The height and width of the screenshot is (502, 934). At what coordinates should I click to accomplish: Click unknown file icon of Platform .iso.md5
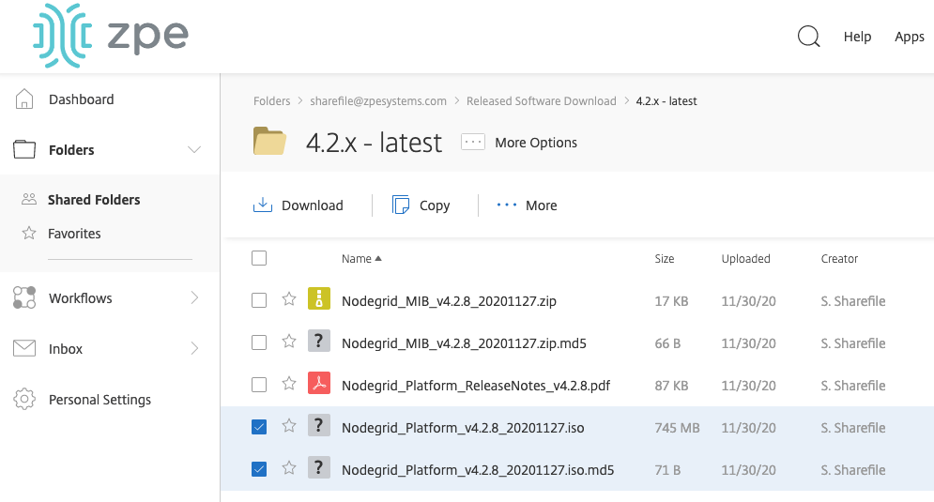(x=319, y=467)
